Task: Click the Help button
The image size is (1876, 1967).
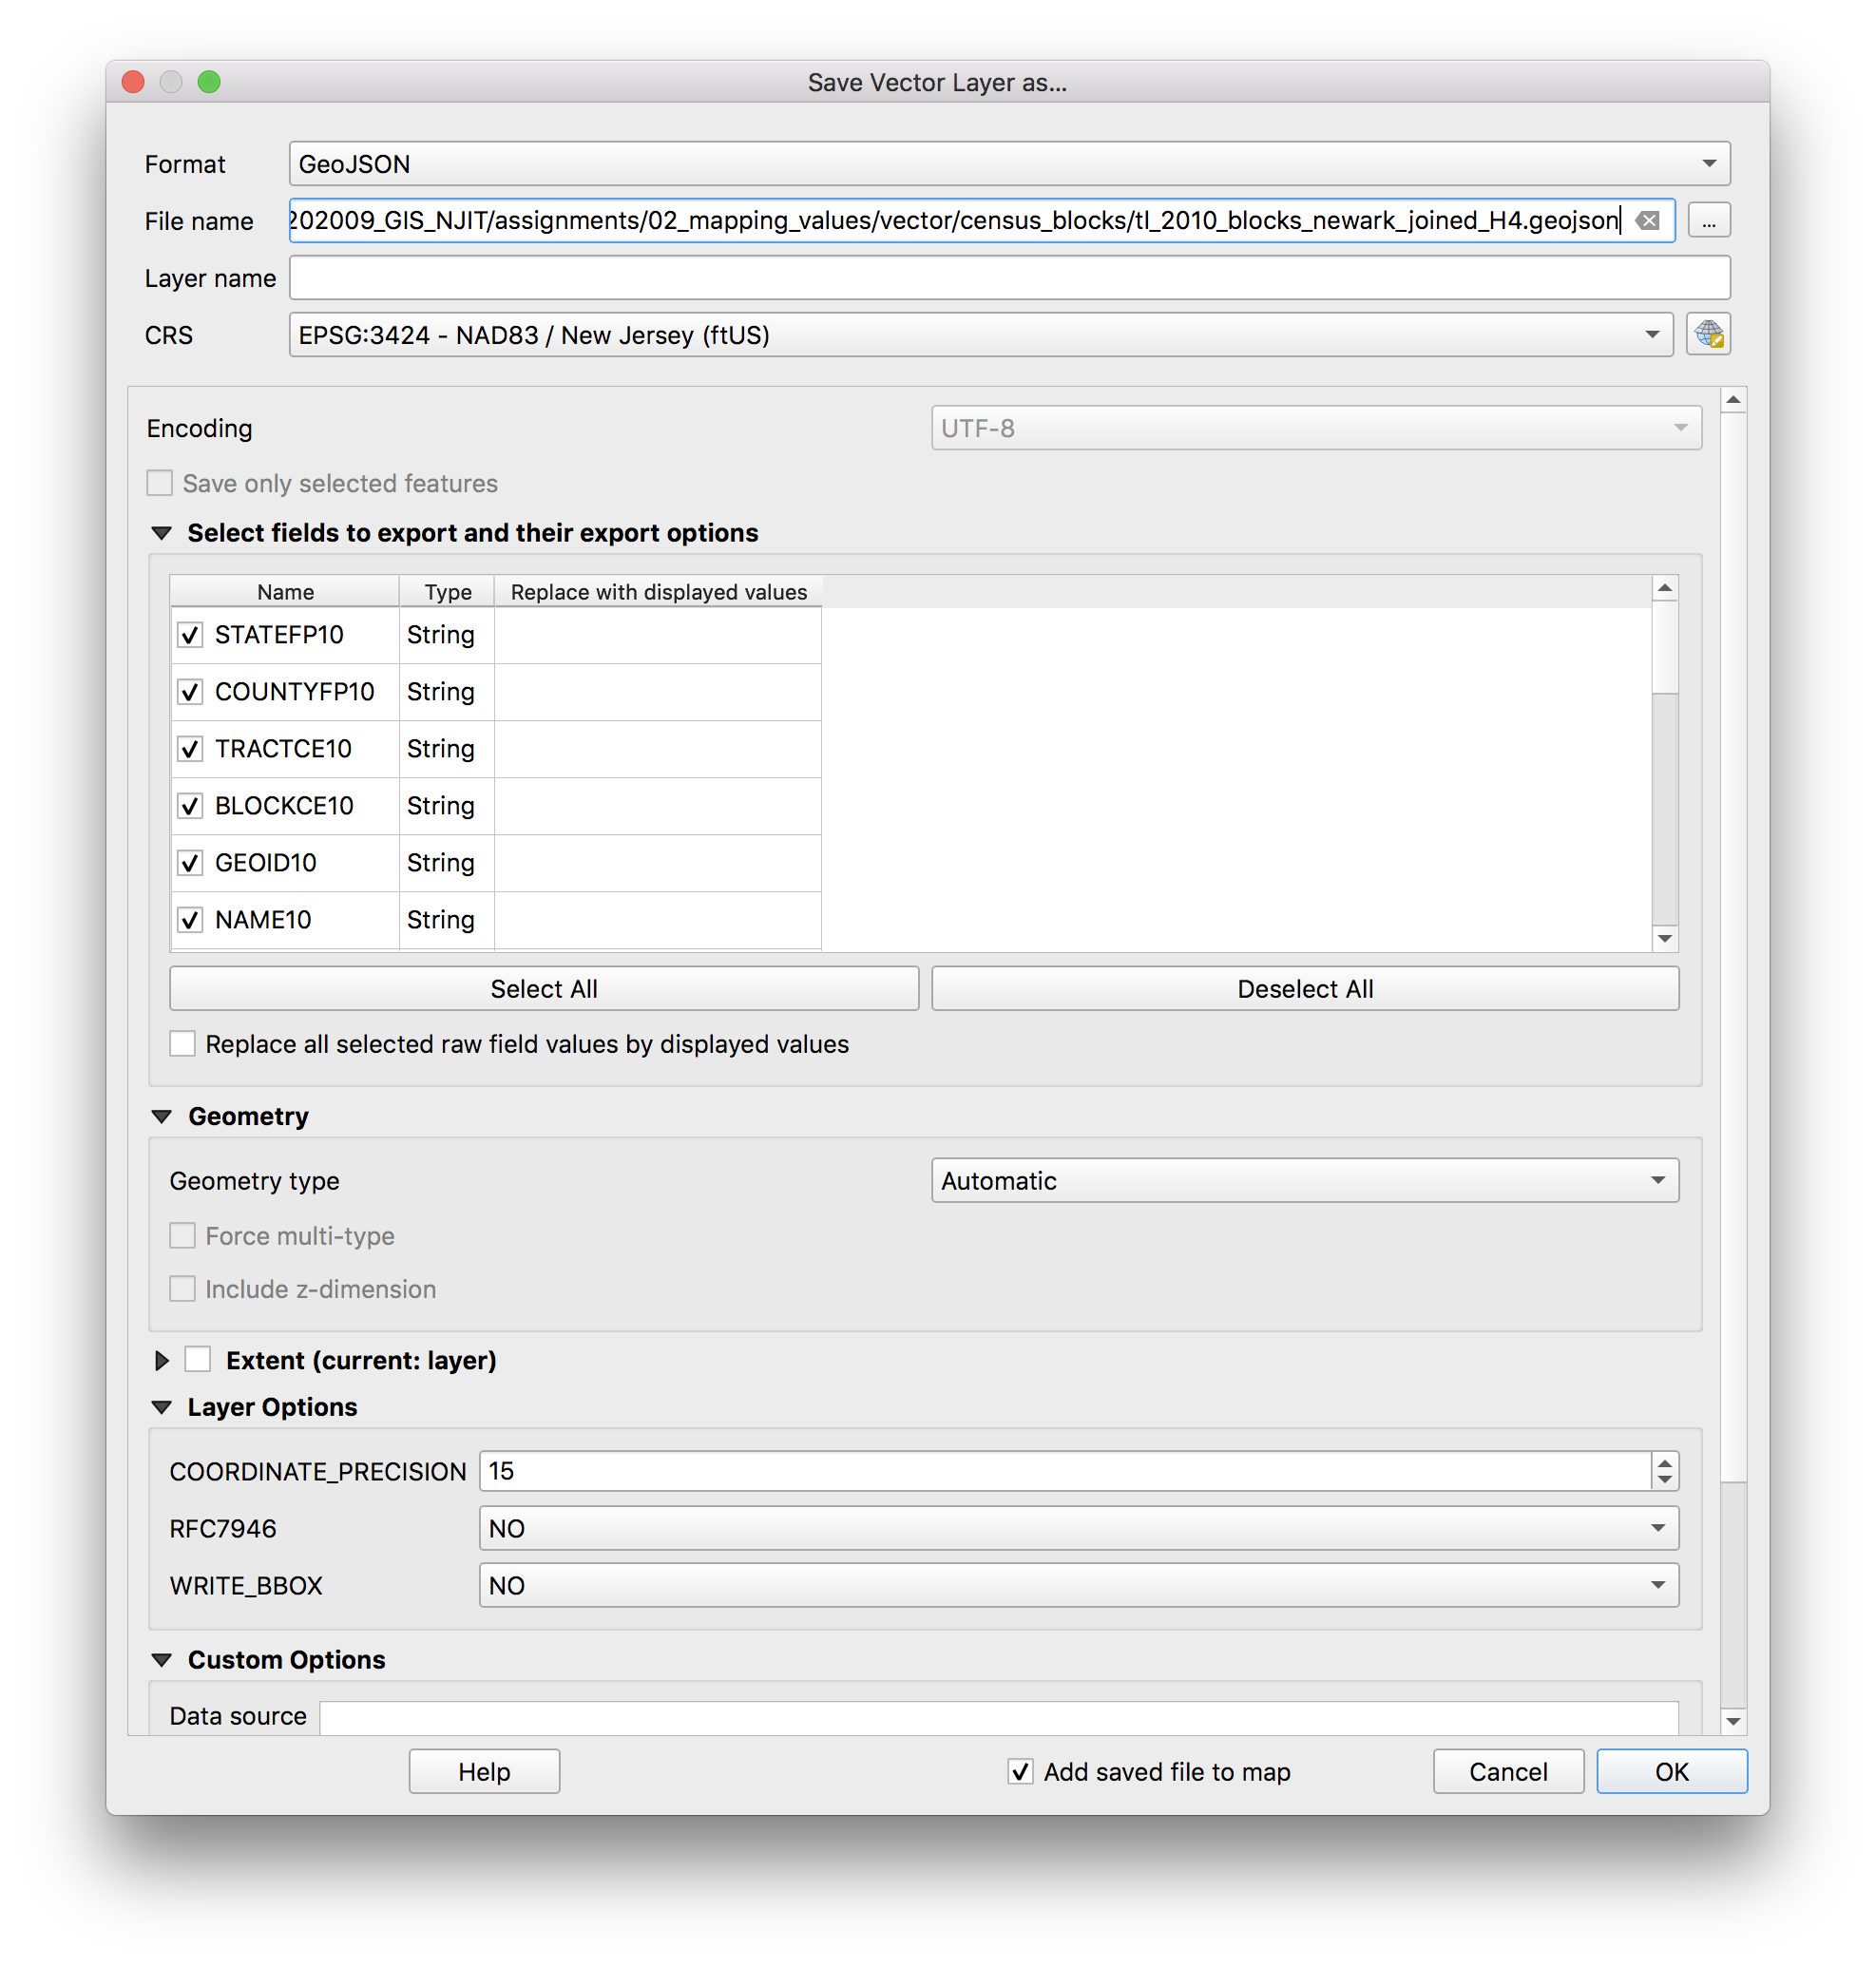Action: pyautogui.click(x=484, y=1771)
